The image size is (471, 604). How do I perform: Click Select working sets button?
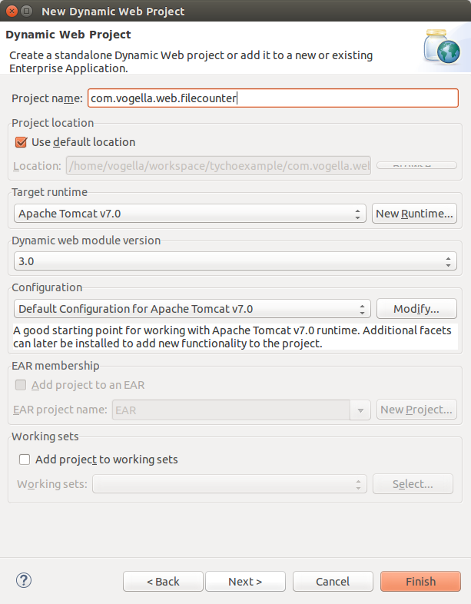[413, 484]
